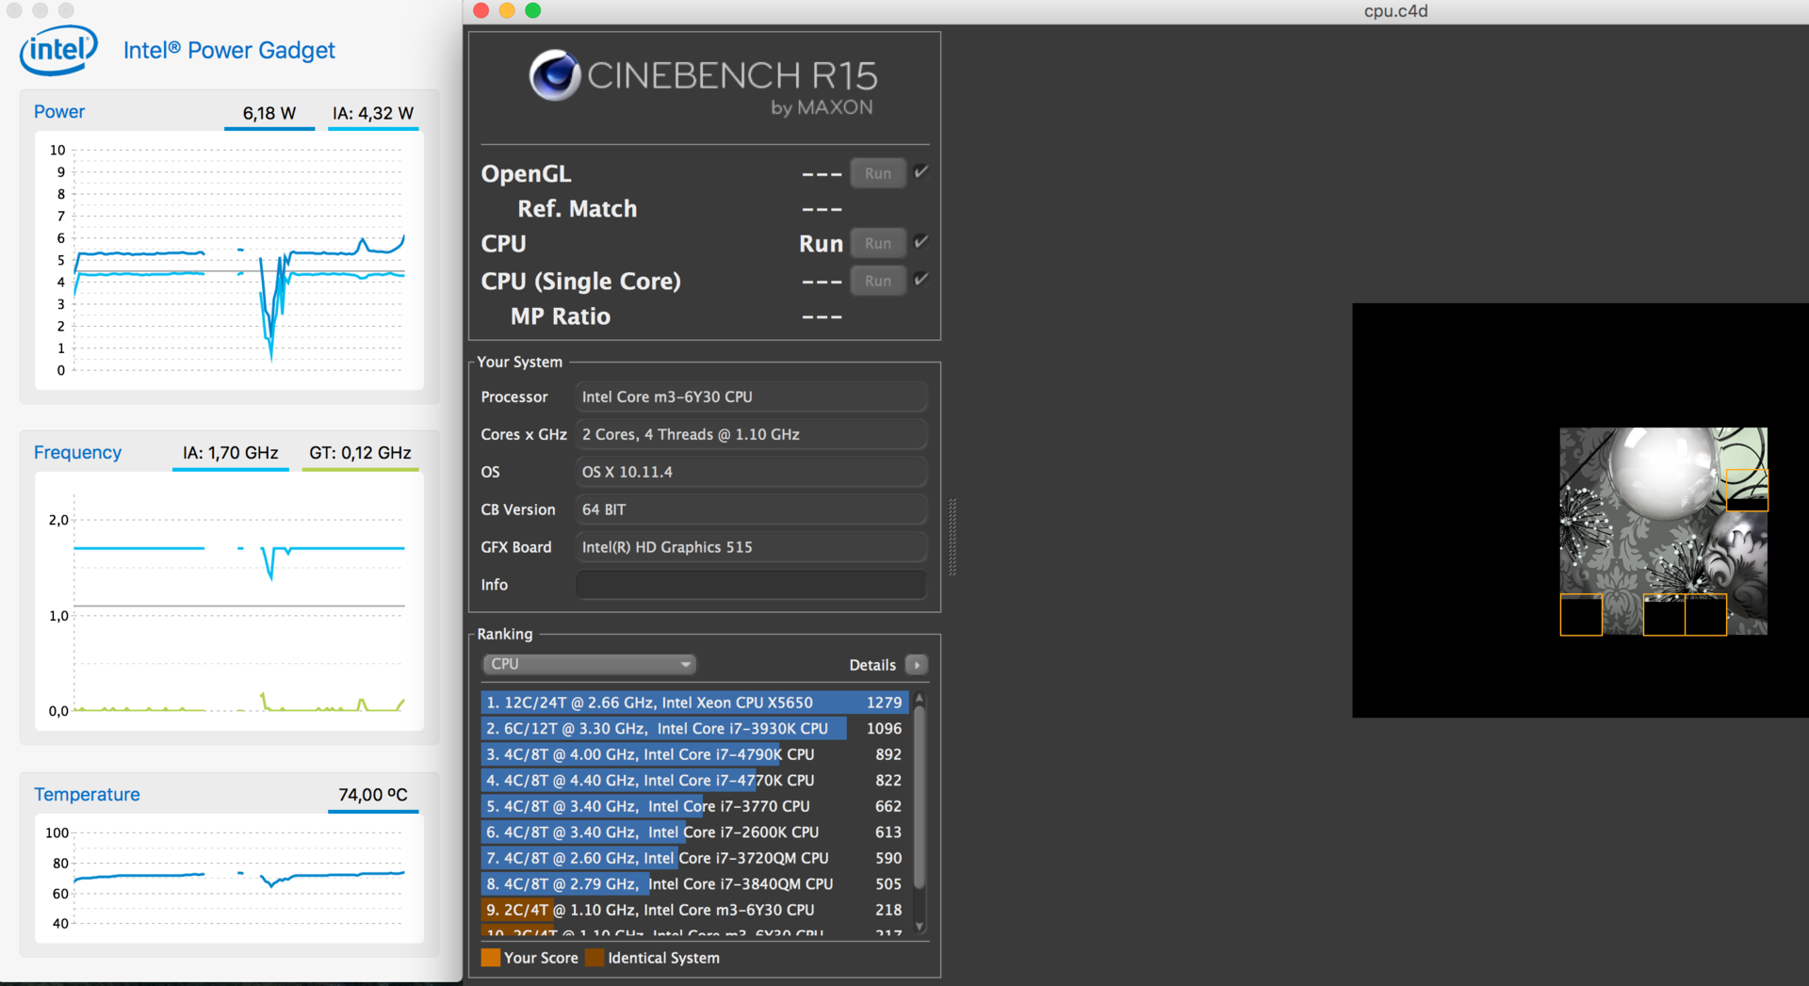This screenshot has width=1809, height=986.
Task: Click the Cores x GHz field
Action: pyautogui.click(x=751, y=435)
